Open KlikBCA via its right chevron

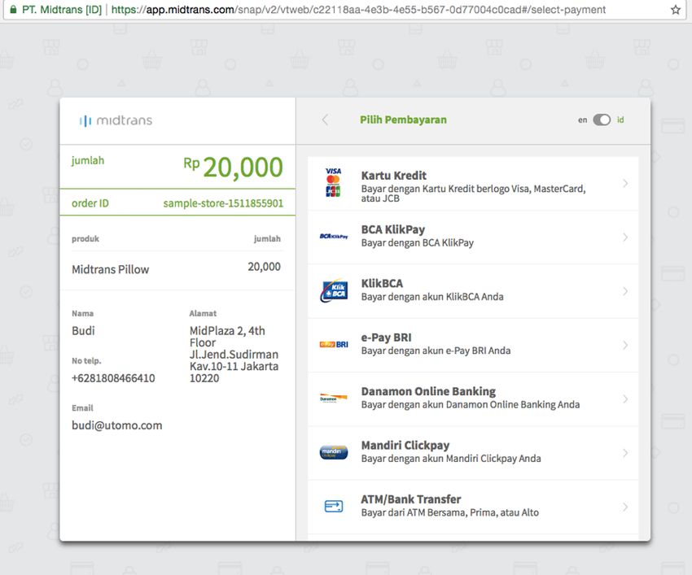click(625, 291)
